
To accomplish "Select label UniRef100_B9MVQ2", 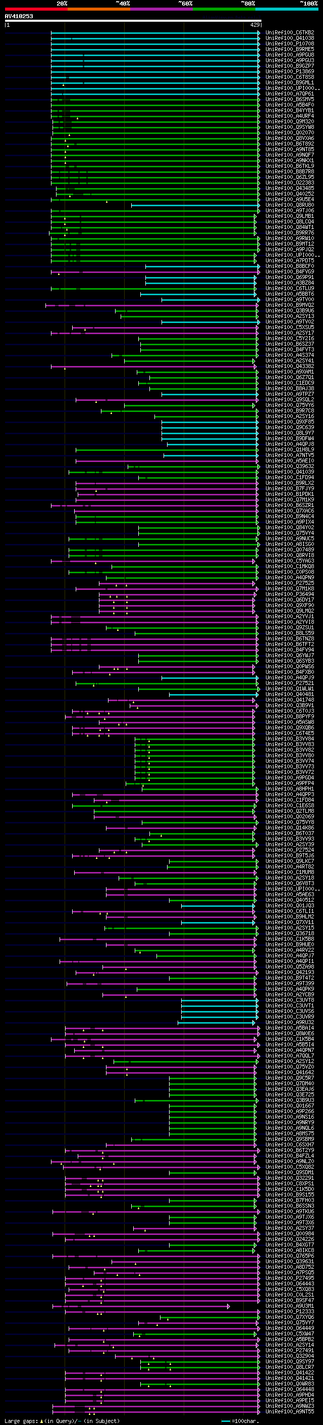I will point(290,305).
